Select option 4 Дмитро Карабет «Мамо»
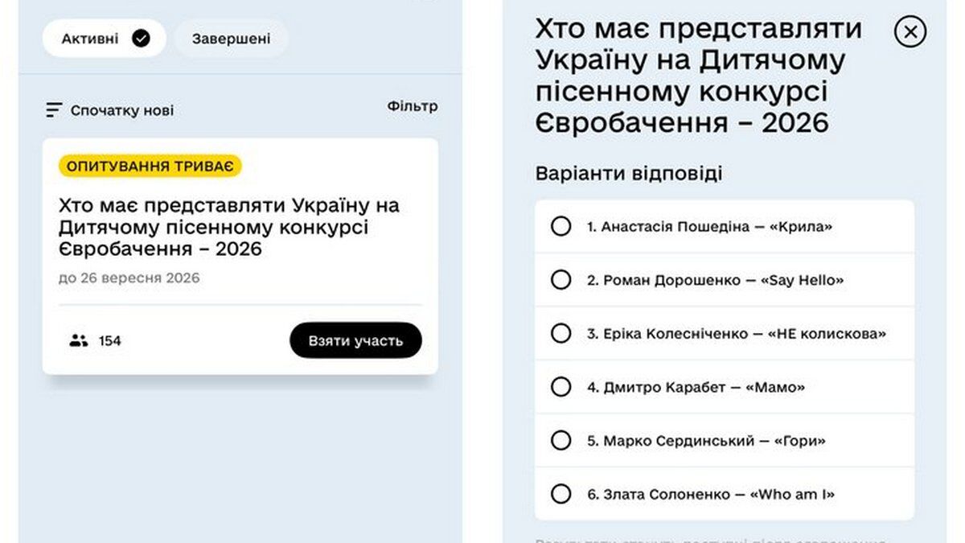This screenshot has height=543, width=965. pos(725,387)
